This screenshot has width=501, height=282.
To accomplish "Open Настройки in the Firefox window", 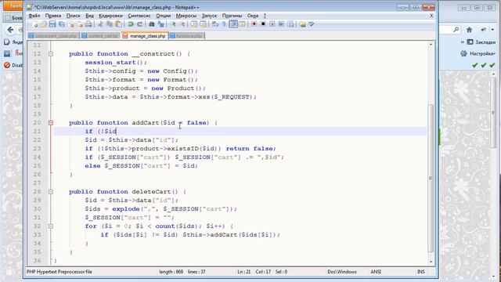I will click(478, 54).
